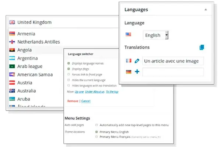Click the Up one move link
The width and height of the screenshot is (221, 147).
pos(79,92)
